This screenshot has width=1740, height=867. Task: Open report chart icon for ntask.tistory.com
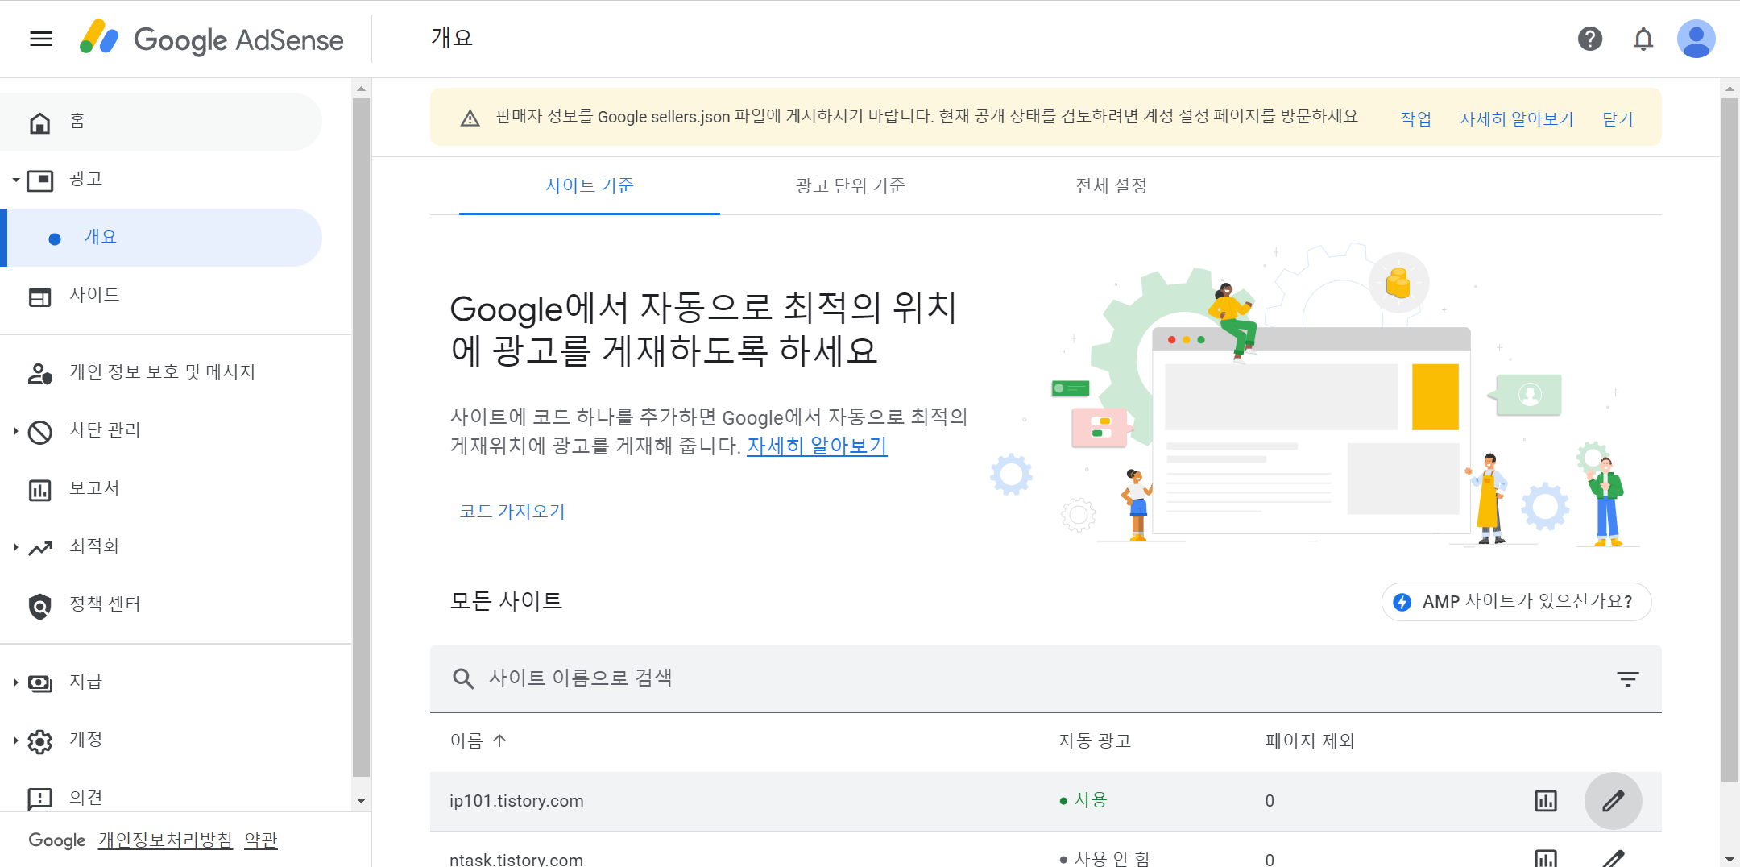(1546, 859)
